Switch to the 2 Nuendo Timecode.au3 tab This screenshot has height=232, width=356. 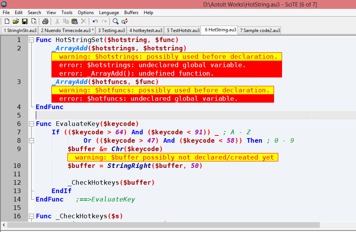click(x=67, y=31)
